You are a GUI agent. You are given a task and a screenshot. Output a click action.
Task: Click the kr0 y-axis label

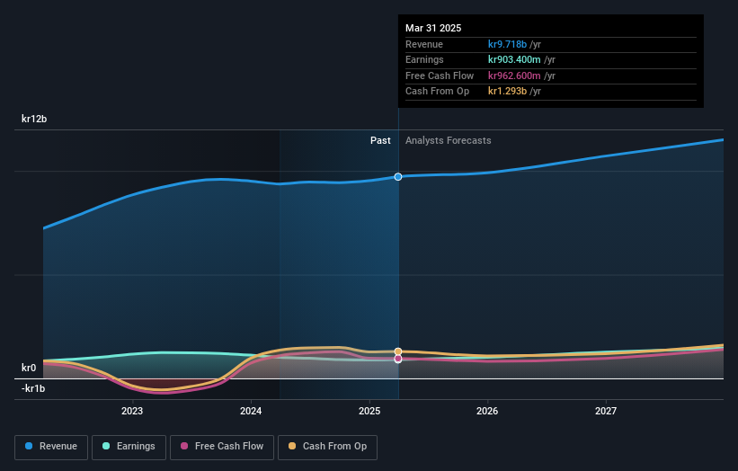click(x=29, y=368)
